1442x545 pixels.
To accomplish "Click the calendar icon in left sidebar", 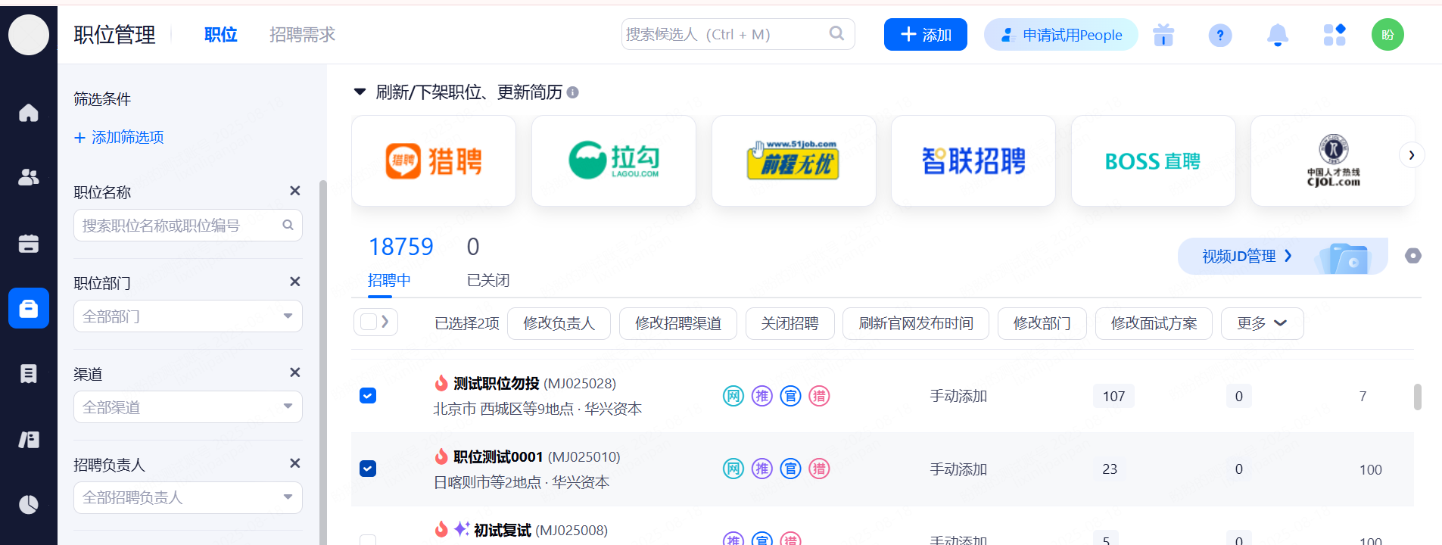I will point(29,243).
